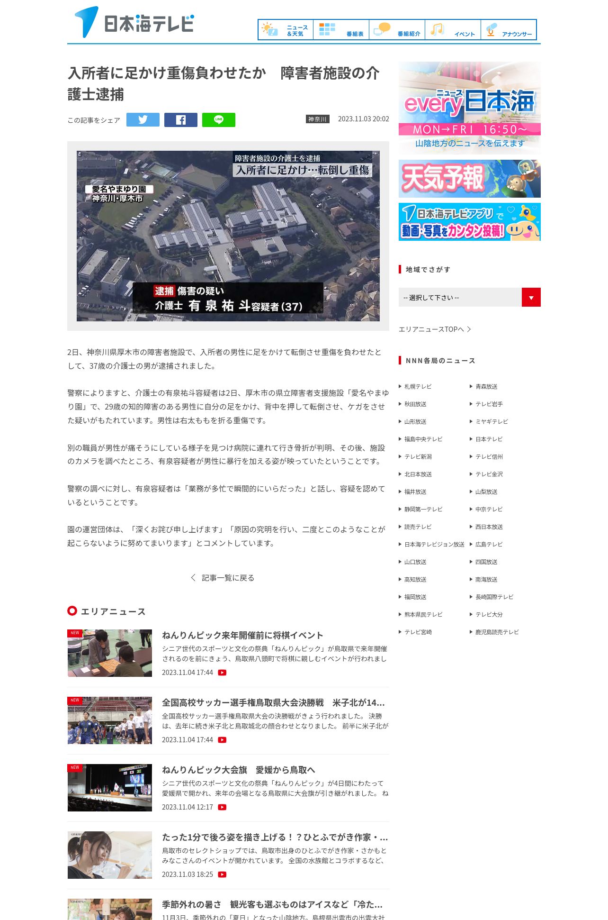Click the 日本海テレビ logo
The height and width of the screenshot is (920, 608).
[x=134, y=22]
